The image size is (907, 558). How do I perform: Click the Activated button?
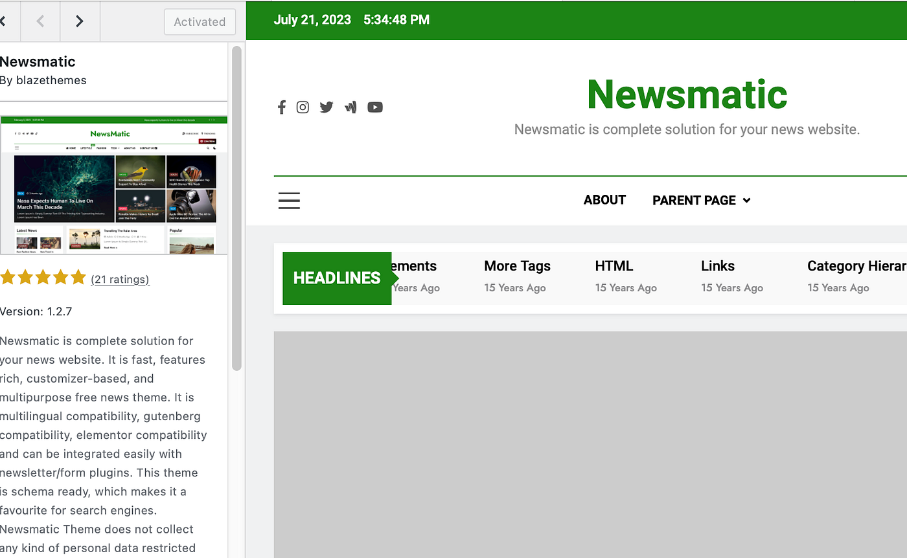200,21
